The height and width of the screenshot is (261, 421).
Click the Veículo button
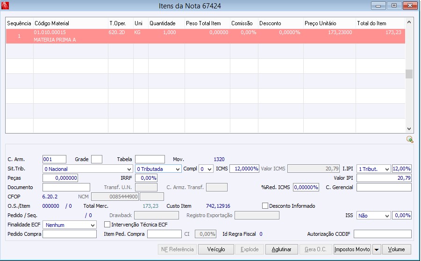click(216, 249)
